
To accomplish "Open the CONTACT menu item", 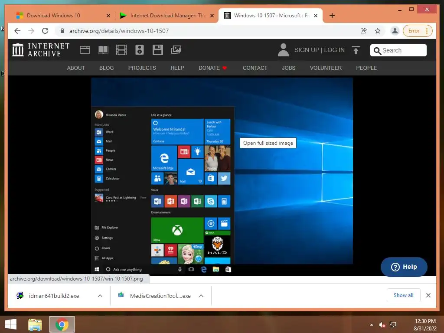I will click(x=255, y=68).
